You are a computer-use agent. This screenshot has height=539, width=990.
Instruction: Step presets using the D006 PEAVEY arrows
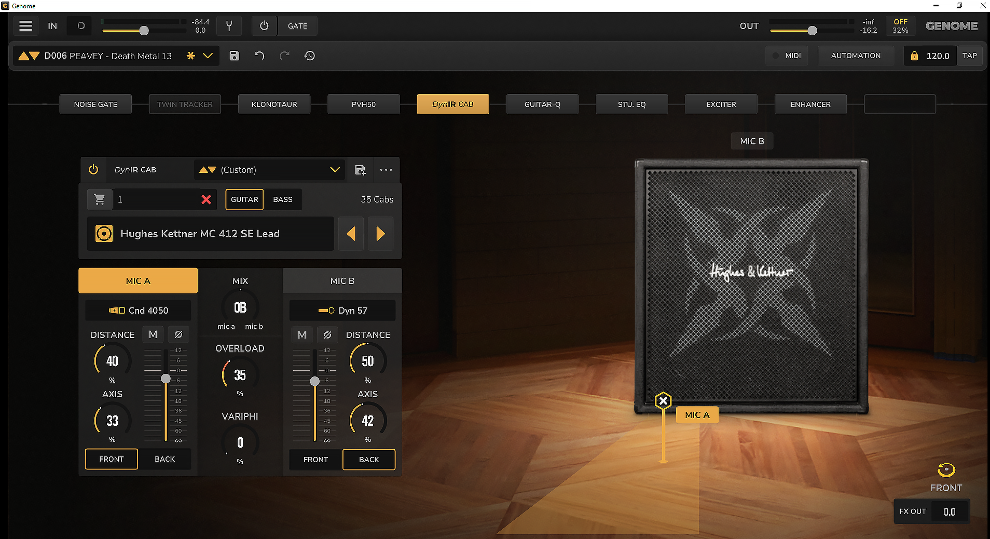point(29,56)
